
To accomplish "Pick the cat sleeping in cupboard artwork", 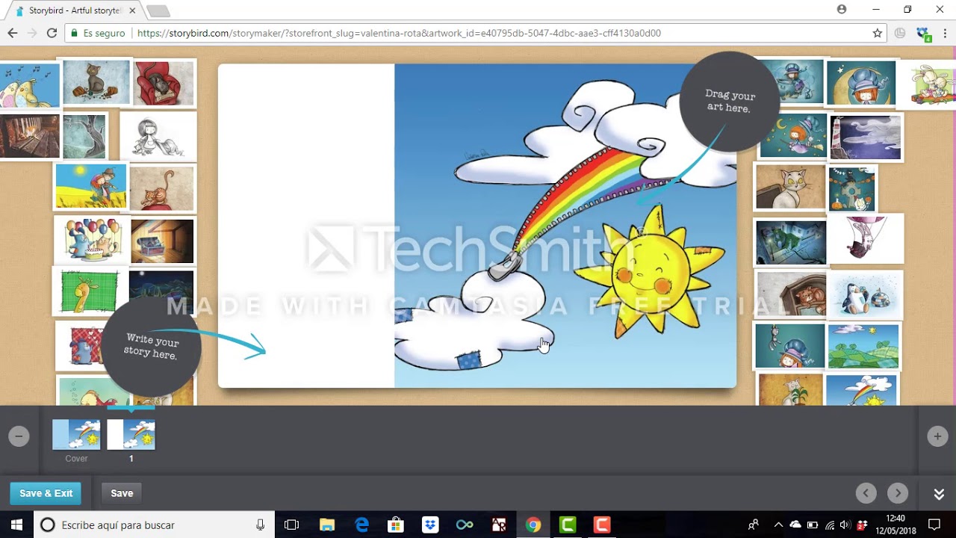I will coord(791,294).
